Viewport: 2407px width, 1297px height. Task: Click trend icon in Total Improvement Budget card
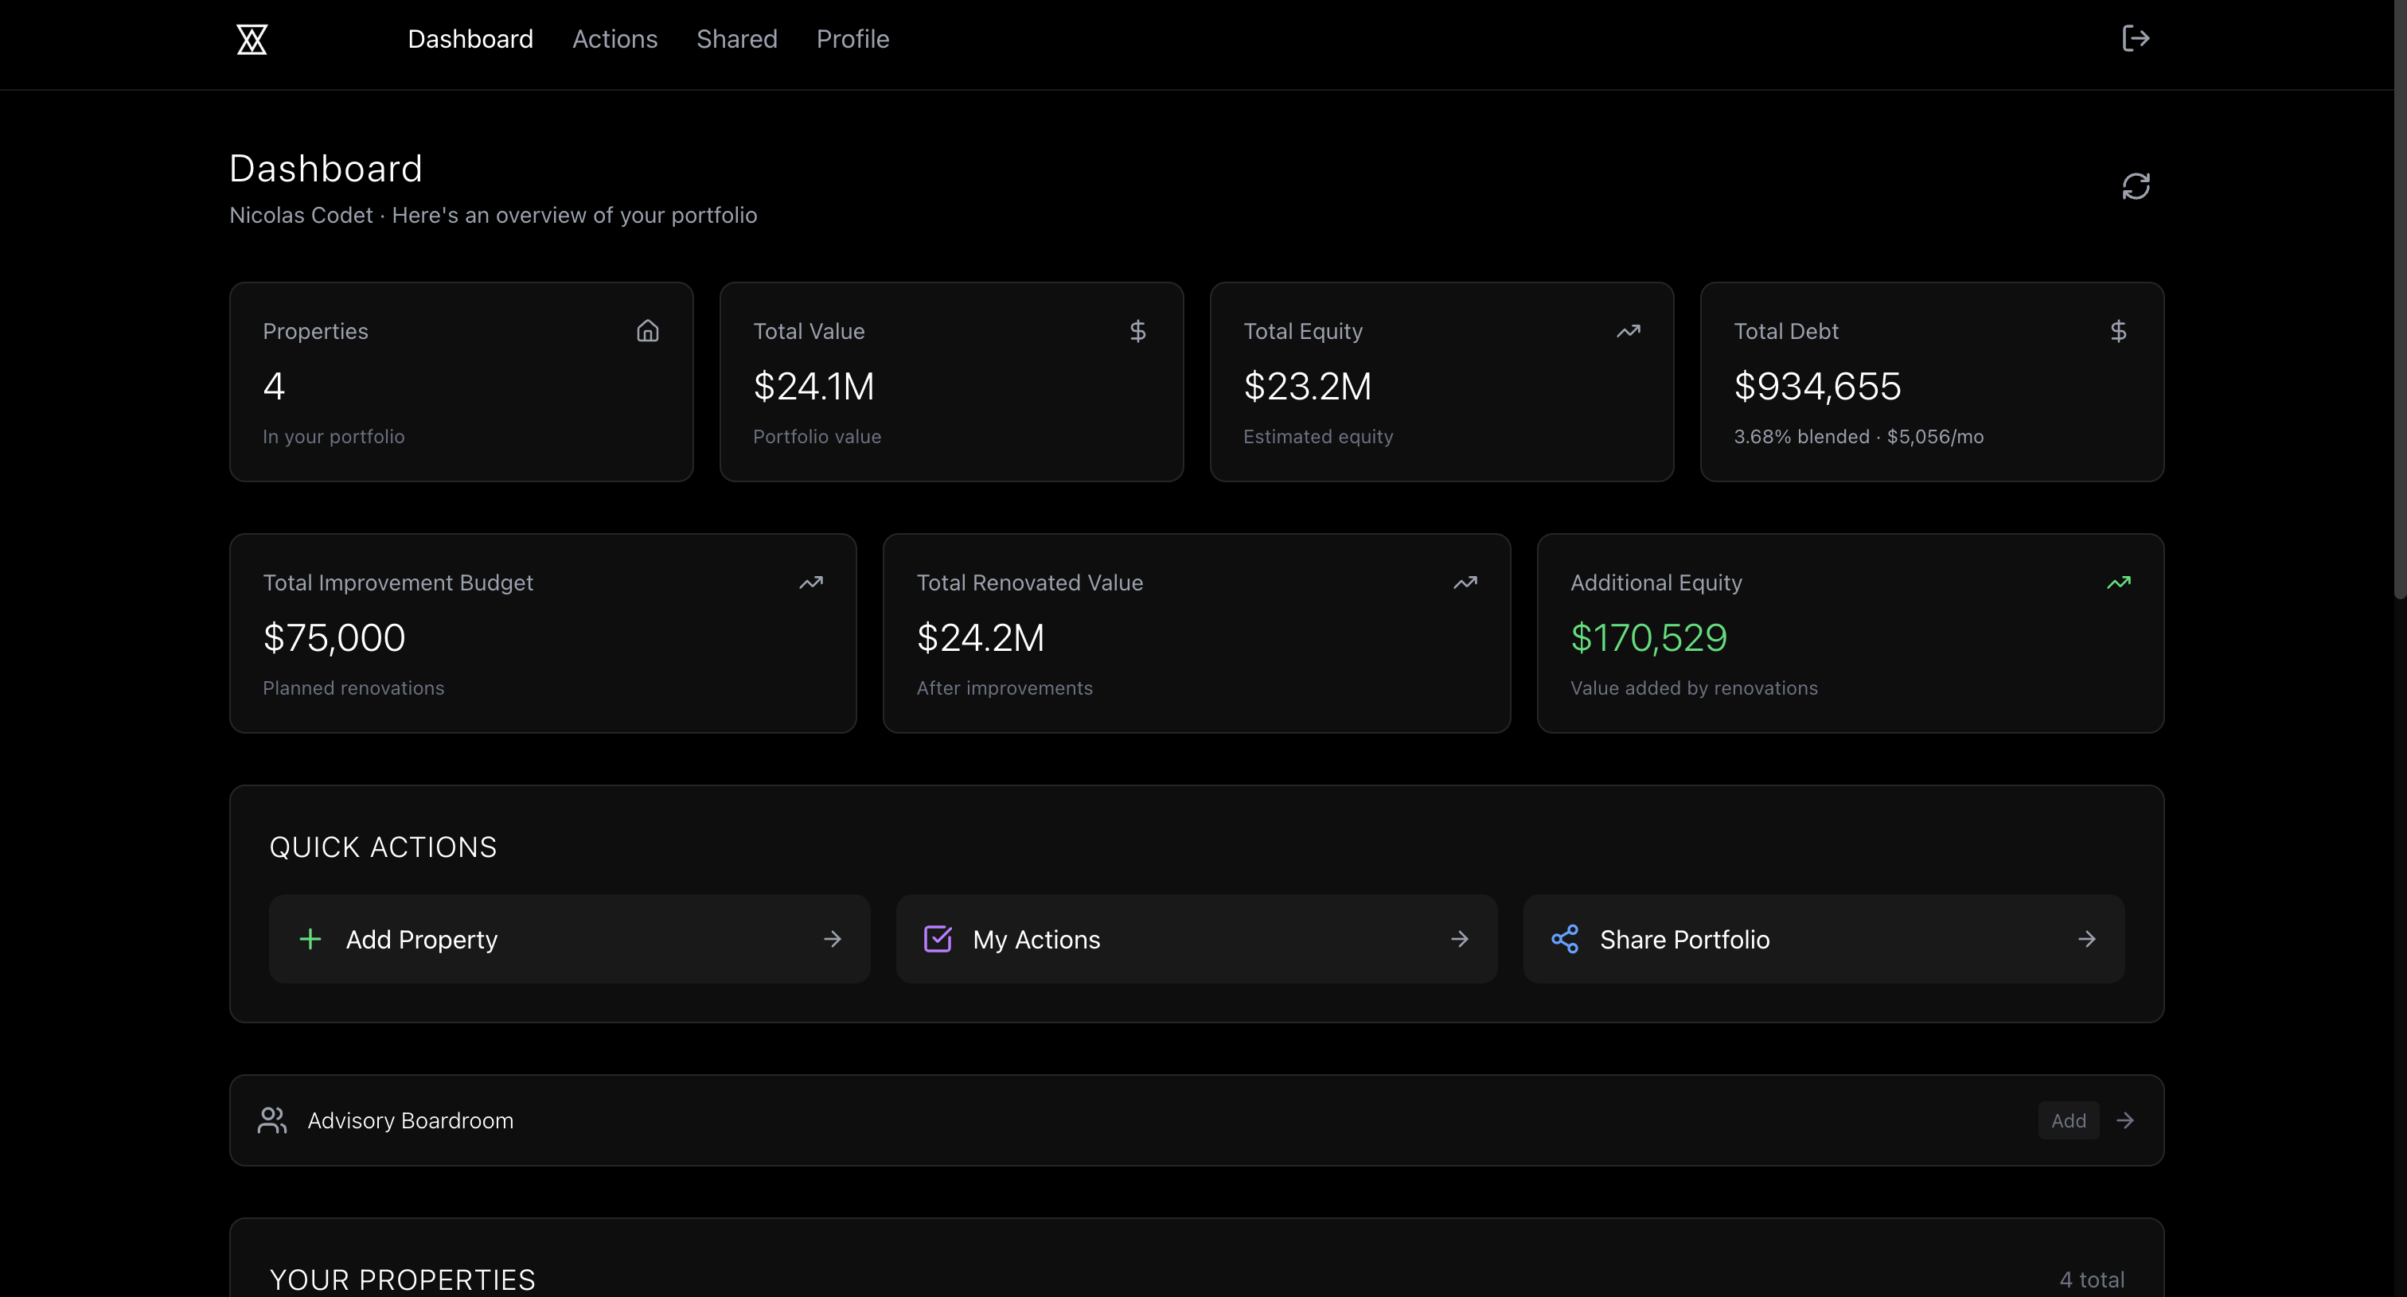click(811, 582)
